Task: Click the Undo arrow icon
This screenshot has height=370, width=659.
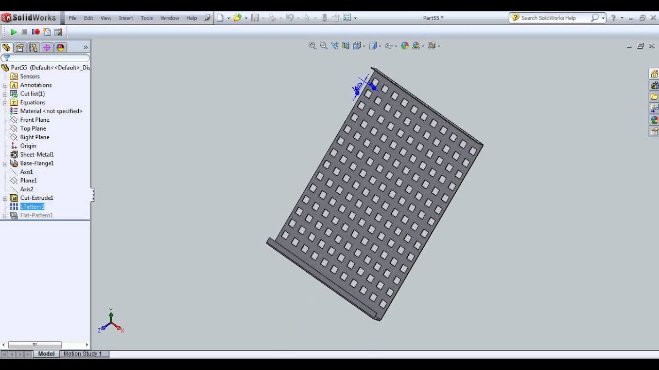Action: pos(289,18)
